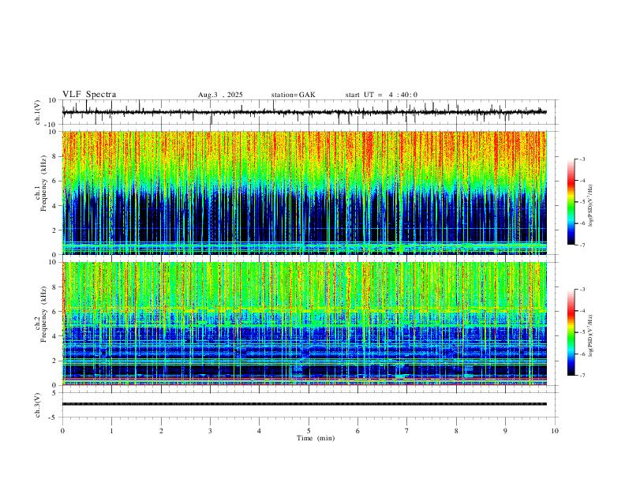The height and width of the screenshot is (483, 625).
Task: Click the time axis tick labeled 1
Action: (x=111, y=431)
